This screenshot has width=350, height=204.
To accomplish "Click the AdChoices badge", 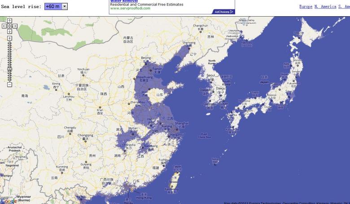I will tap(223, 12).
